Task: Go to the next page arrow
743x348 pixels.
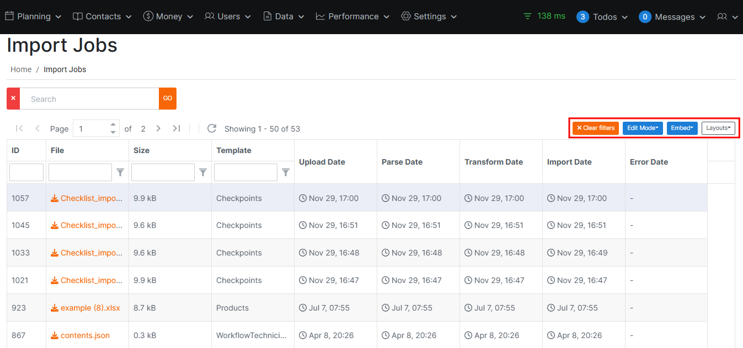Action: pos(158,128)
